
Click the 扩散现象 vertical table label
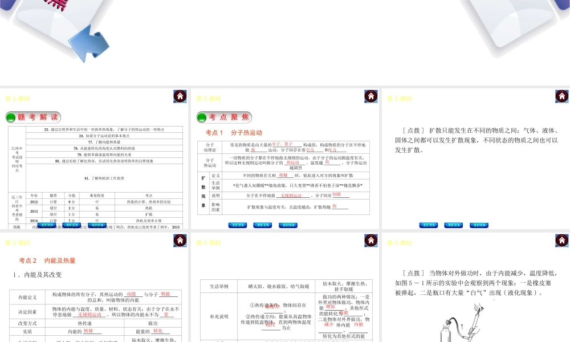pyautogui.click(x=203, y=192)
